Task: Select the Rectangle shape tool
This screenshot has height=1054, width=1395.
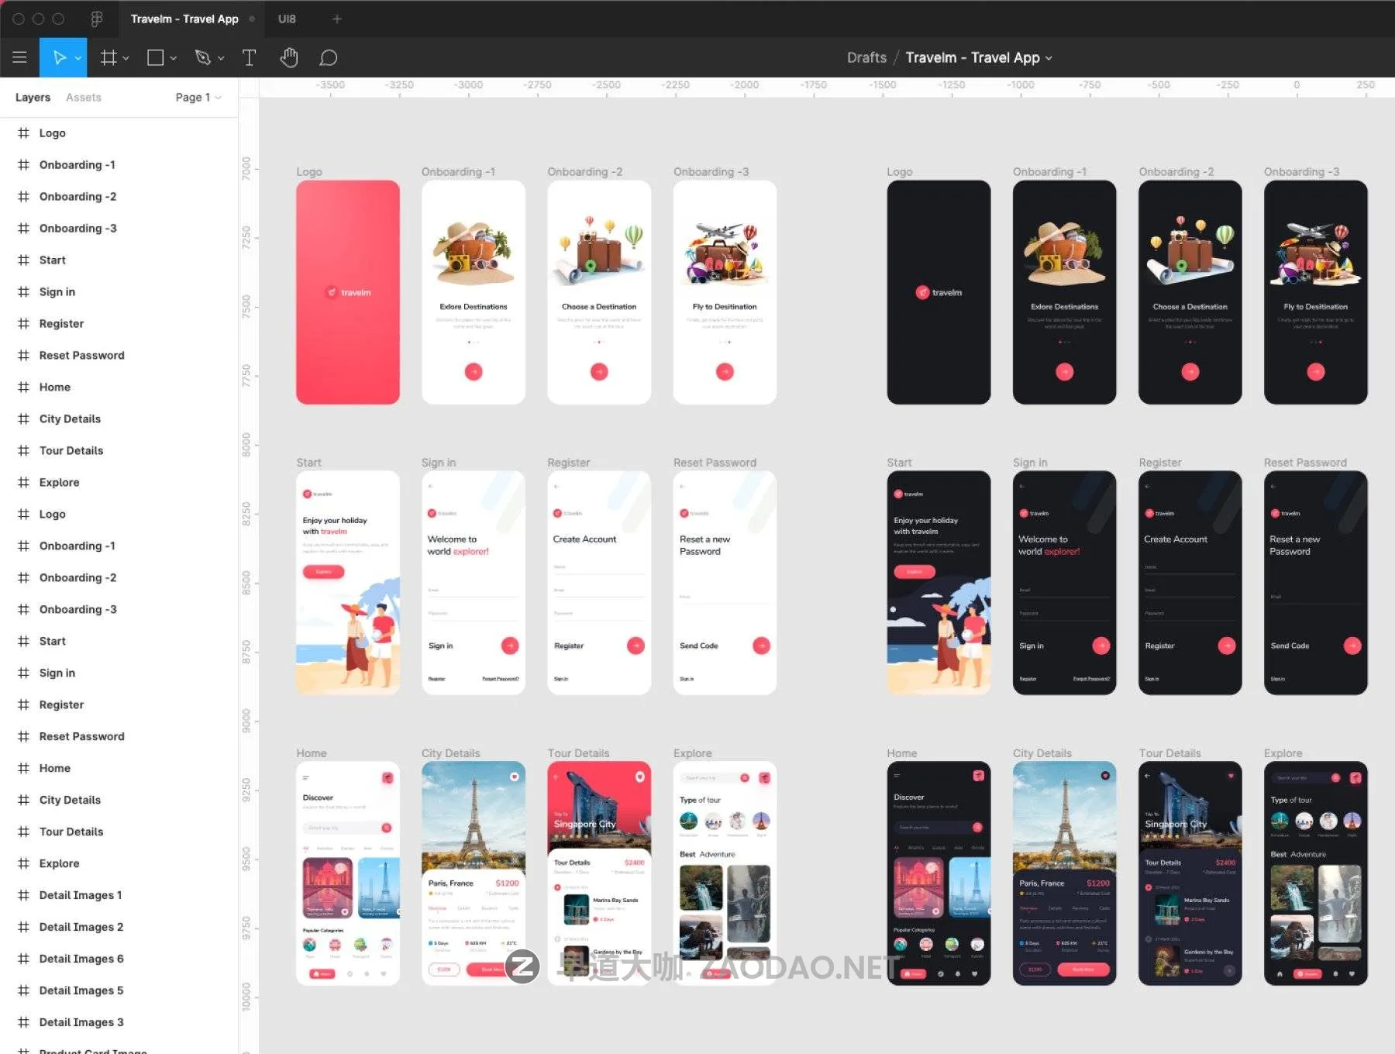Action: (x=155, y=57)
